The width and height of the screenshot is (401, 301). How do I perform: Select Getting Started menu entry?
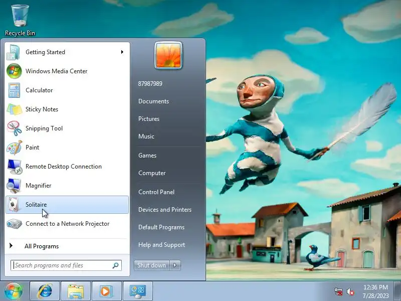pyautogui.click(x=67, y=52)
